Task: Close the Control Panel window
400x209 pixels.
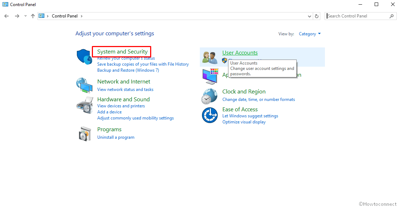Action: pos(392,4)
